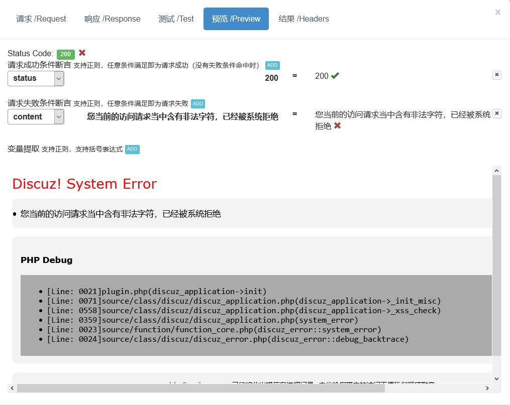
Task: Click the 变量提取 label
Action: pos(24,149)
